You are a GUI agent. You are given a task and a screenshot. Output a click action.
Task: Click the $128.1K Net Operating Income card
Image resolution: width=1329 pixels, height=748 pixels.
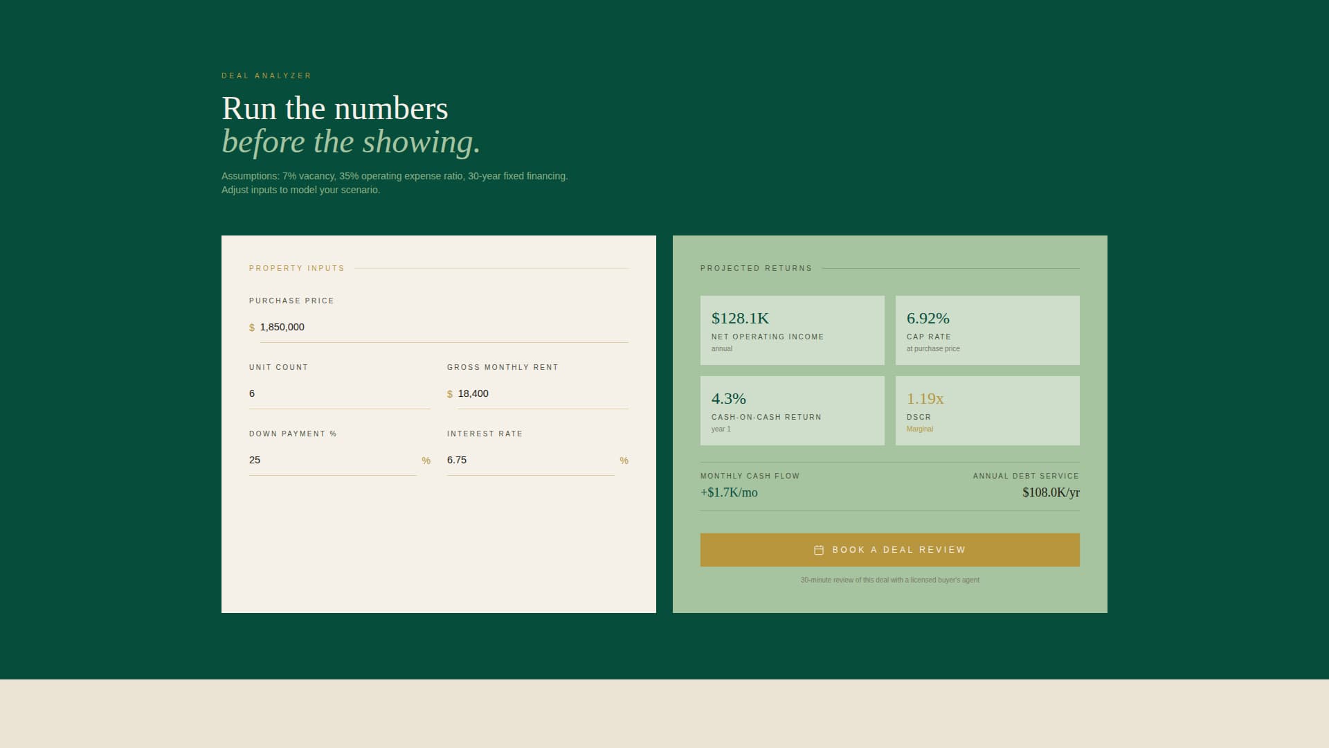point(793,330)
